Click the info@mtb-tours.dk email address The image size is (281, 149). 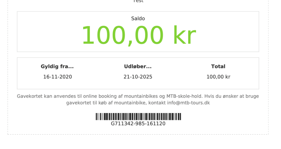tap(188, 103)
